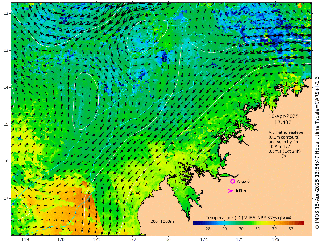Click the 'and velocity for' caption line
The image size is (319, 246).
point(283,142)
